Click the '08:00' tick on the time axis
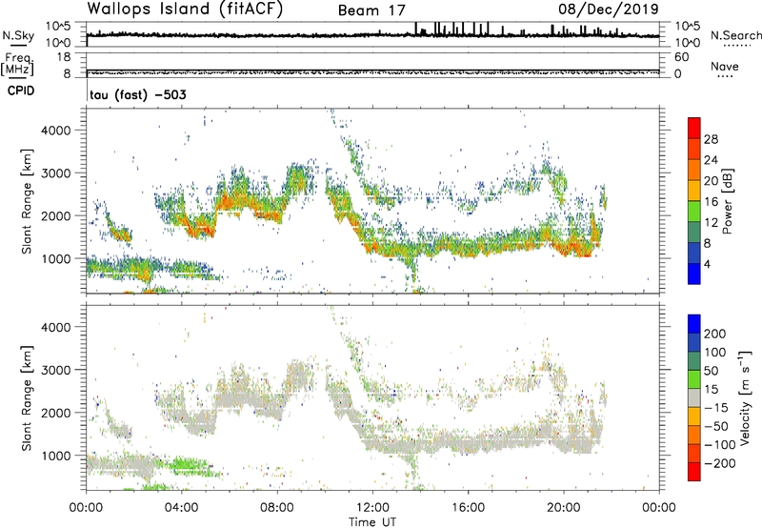This screenshot has width=762, height=528. point(277,508)
